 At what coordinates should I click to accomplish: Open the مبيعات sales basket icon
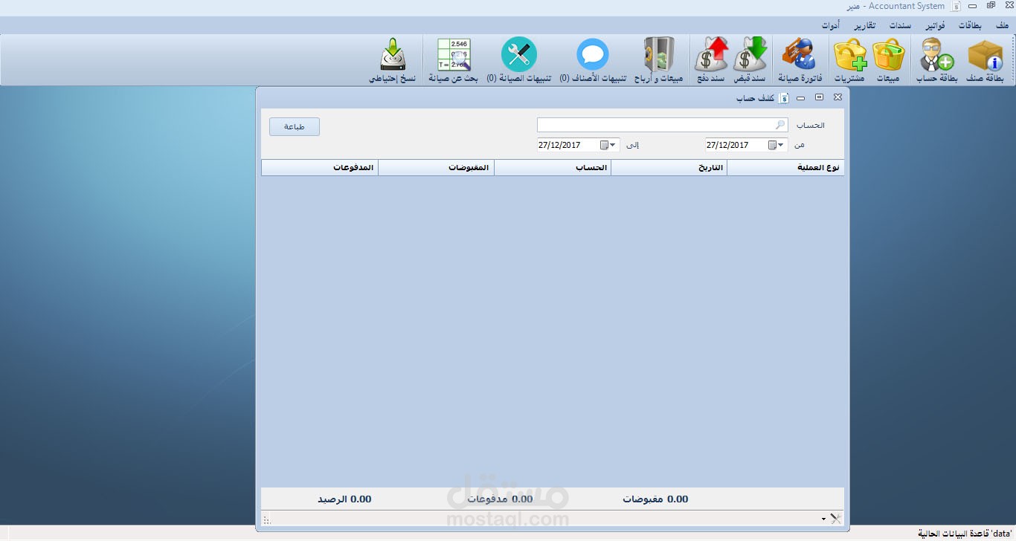888,60
